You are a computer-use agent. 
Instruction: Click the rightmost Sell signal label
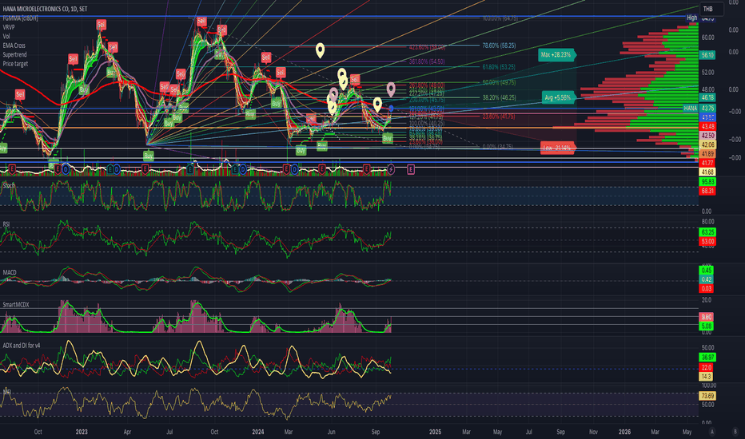coord(355,79)
